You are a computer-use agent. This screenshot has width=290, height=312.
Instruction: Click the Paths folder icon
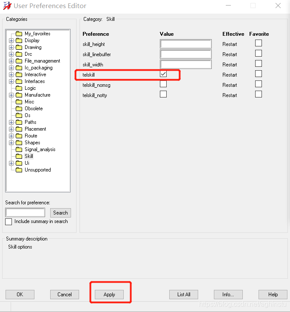(19, 122)
